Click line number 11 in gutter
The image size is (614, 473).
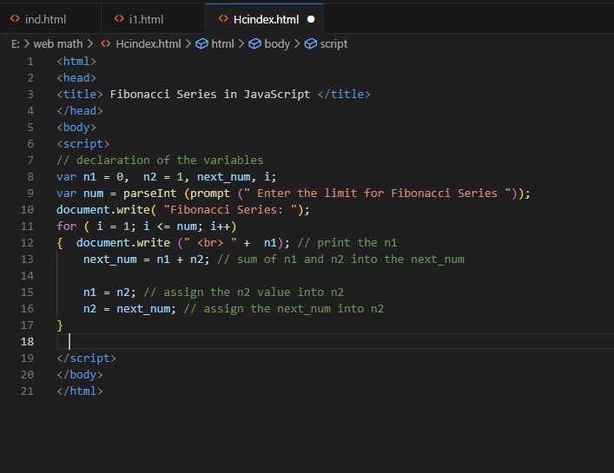[27, 227]
